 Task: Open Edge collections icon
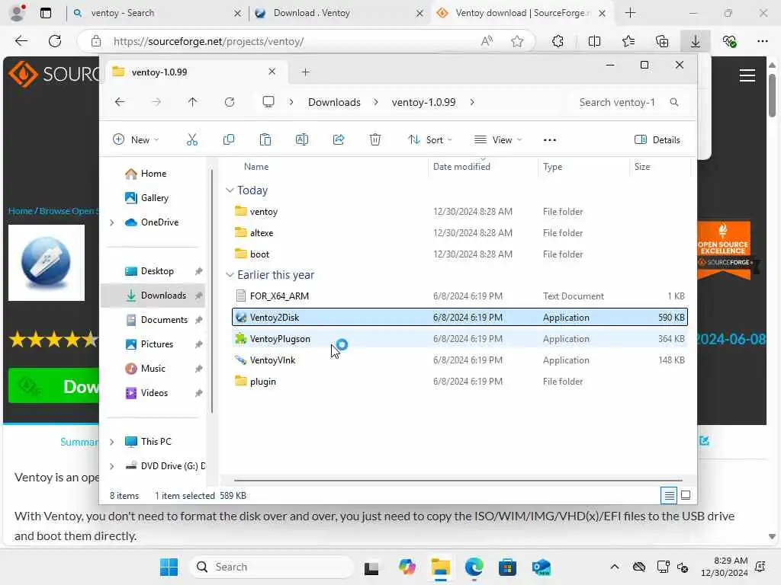click(x=662, y=41)
